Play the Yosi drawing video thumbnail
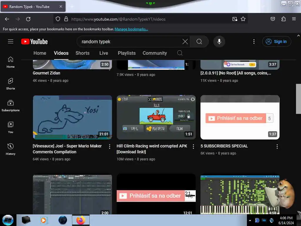The image size is (301, 226). (x=72, y=117)
